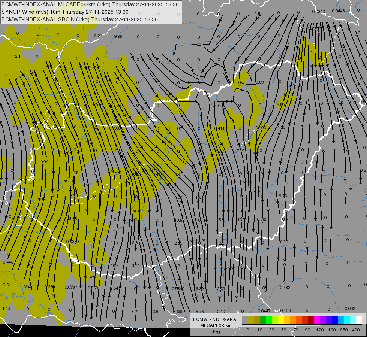Click the 0.106 value on the map
Image resolution: width=367 pixels, height=337 pixels.
pyautogui.click(x=285, y=310)
